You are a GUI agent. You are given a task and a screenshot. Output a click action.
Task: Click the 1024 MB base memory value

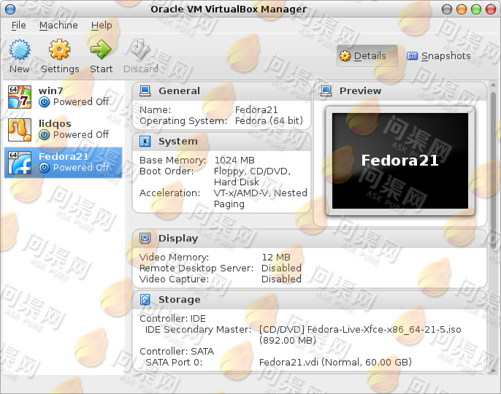pyautogui.click(x=234, y=161)
